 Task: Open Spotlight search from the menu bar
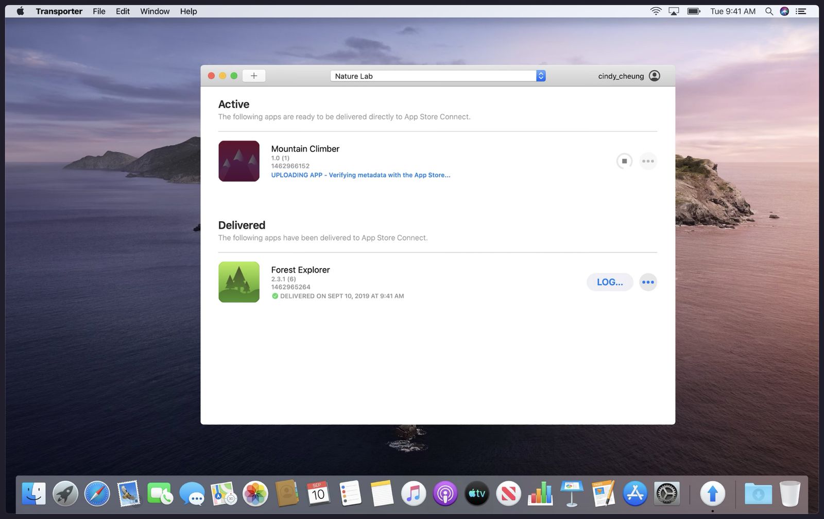pyautogui.click(x=768, y=11)
